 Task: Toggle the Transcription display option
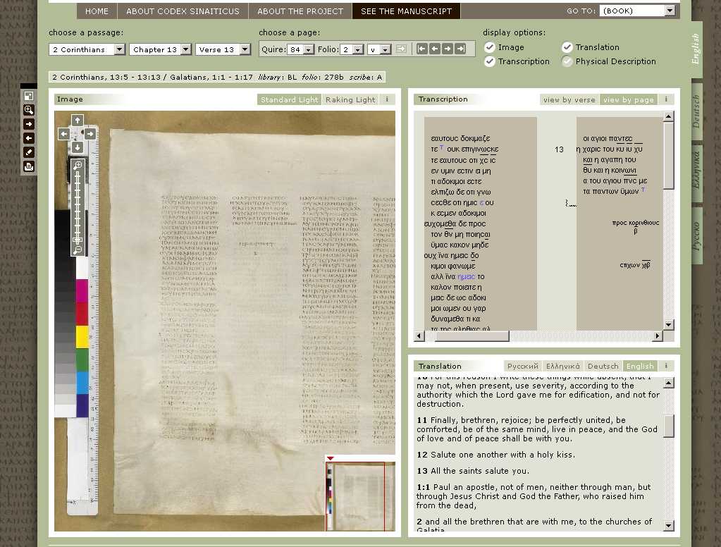(490, 61)
